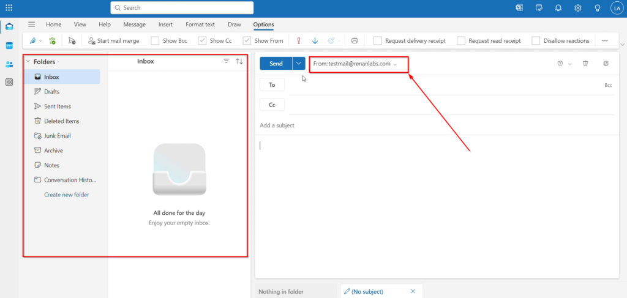Image resolution: width=627 pixels, height=298 pixels.
Task: Set high importance with exclamation icon
Action: click(x=298, y=40)
